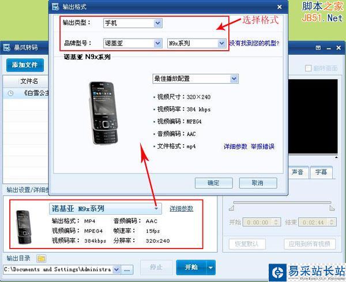
Task: Switch to the 声音 tab
Action: click(x=297, y=172)
